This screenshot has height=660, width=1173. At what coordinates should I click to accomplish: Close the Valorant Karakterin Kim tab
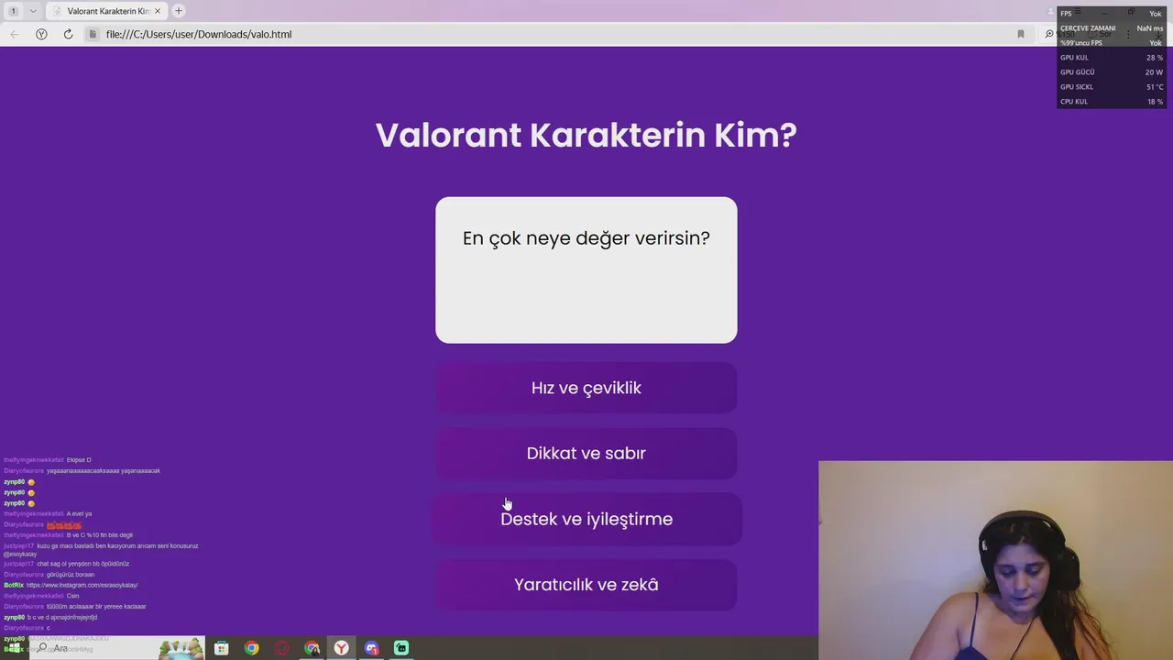(159, 11)
